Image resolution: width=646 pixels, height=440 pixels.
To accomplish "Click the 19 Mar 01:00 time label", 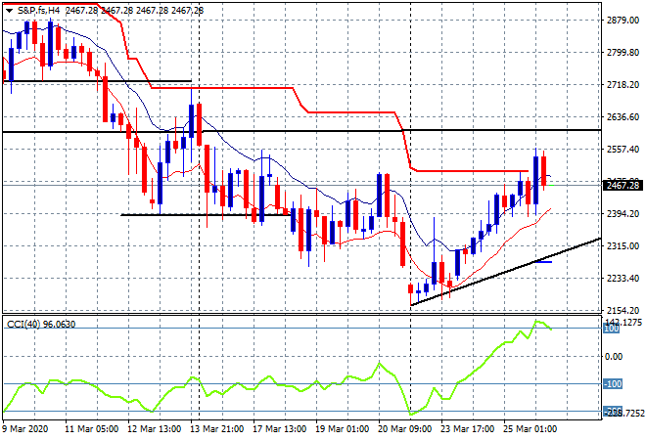I will click(342, 429).
